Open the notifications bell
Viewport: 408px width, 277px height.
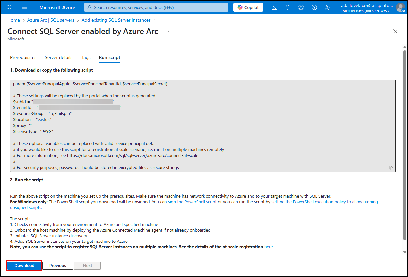coord(287,7)
